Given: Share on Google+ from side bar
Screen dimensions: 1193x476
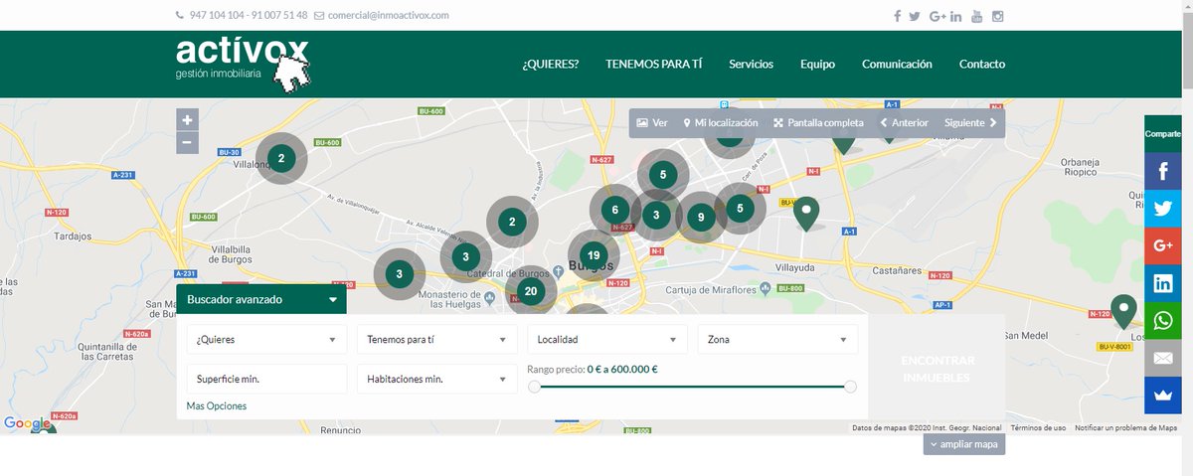Looking at the screenshot, I should click(x=1163, y=245).
